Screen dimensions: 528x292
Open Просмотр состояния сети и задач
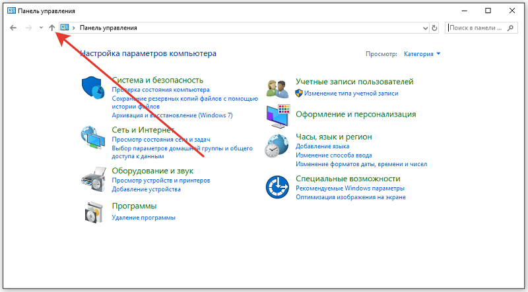click(x=161, y=140)
